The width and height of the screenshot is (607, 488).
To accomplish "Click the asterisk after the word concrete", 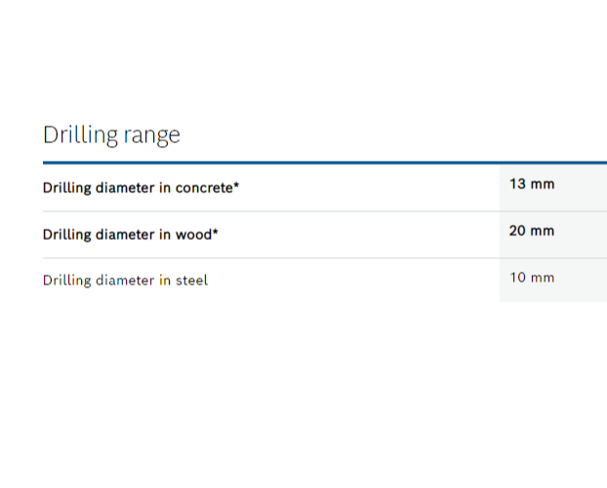I will click(236, 186).
